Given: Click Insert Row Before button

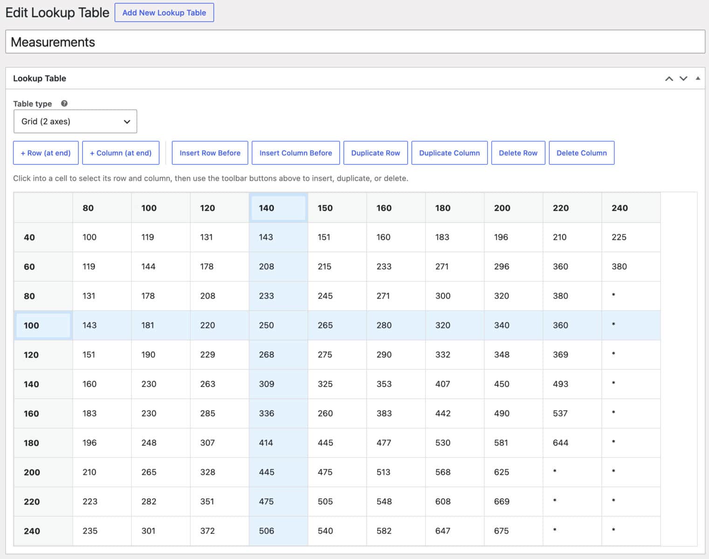Looking at the screenshot, I should [x=210, y=153].
